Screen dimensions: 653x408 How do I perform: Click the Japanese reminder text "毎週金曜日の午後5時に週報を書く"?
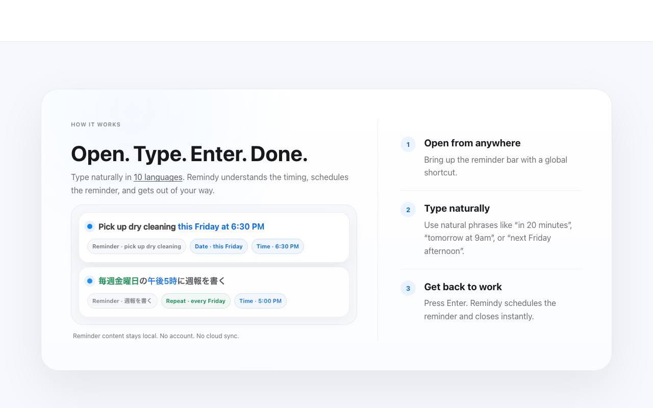point(162,280)
